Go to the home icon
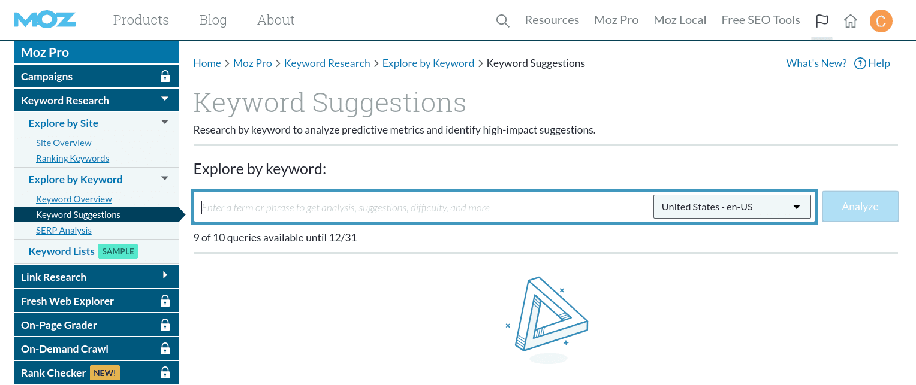 point(850,21)
